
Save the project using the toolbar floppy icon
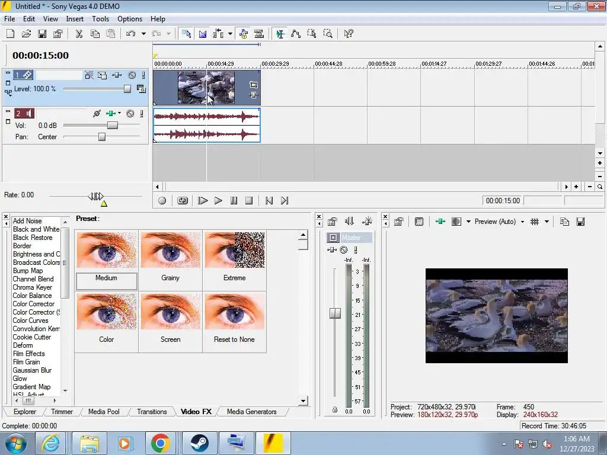(x=42, y=34)
